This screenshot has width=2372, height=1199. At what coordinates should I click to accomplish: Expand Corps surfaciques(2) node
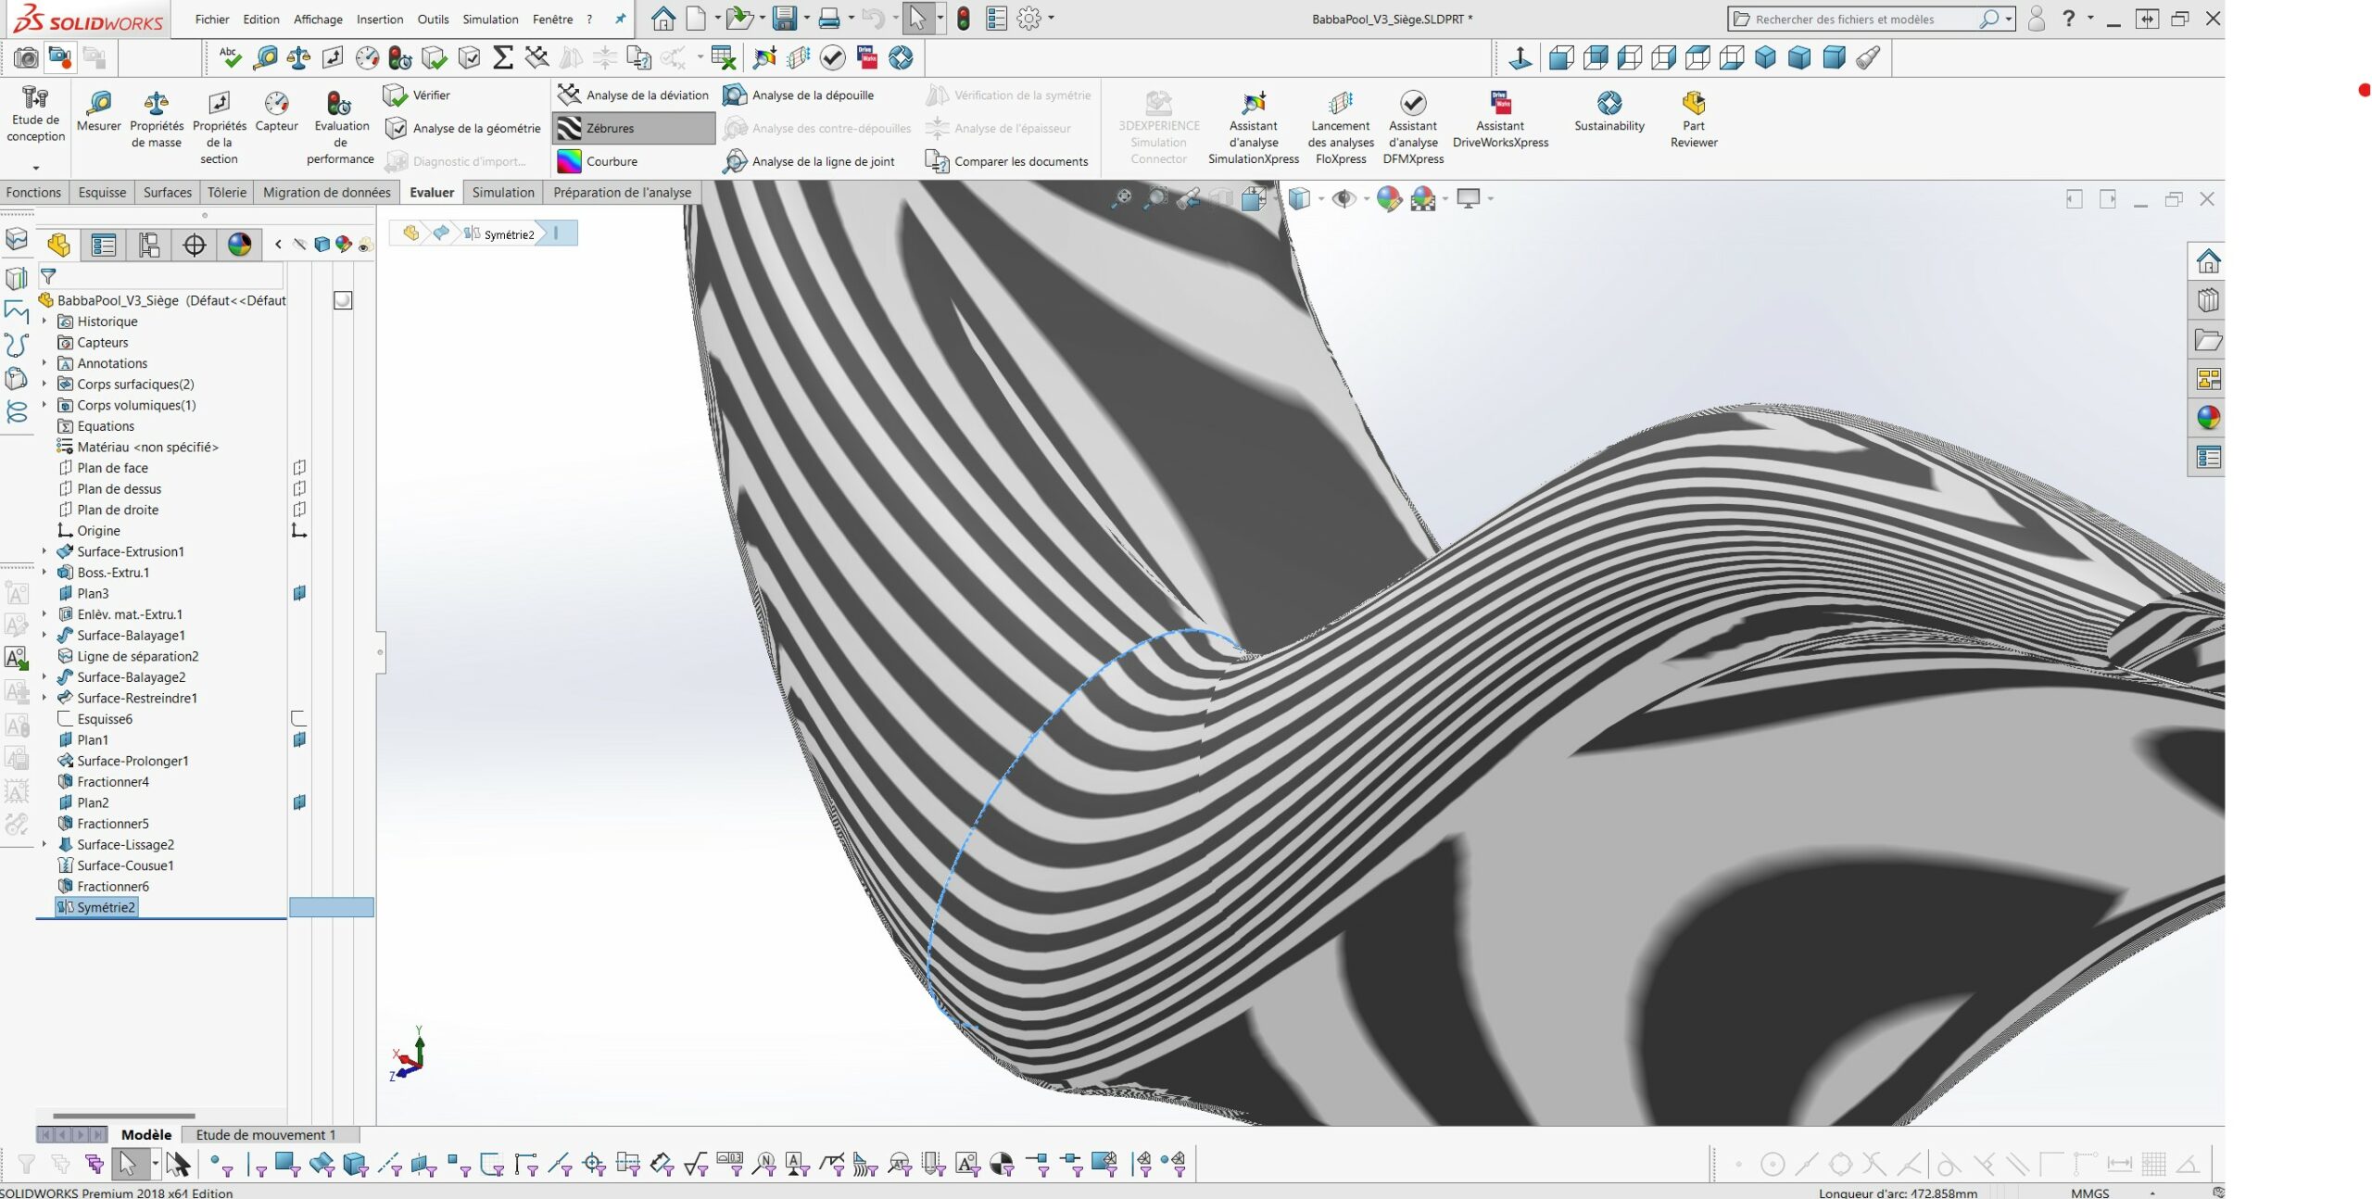44,384
